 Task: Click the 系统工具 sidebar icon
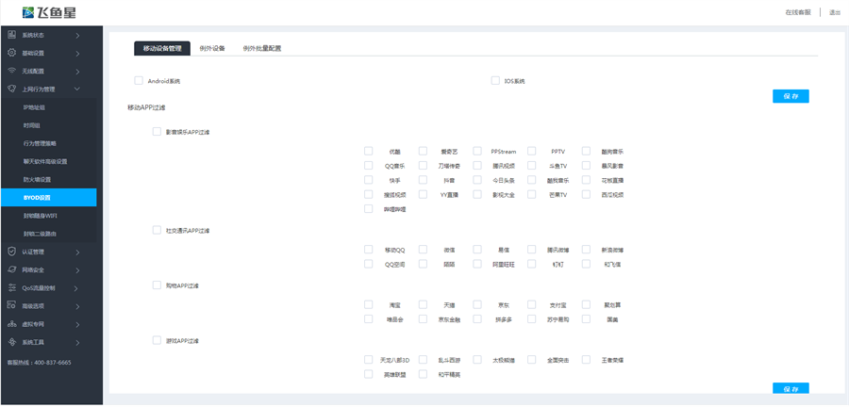(11, 342)
